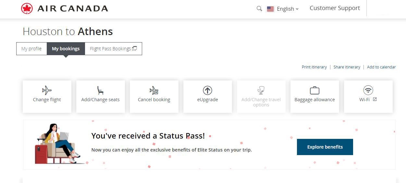
Task: Click the US flag language icon
Action: pos(270,9)
